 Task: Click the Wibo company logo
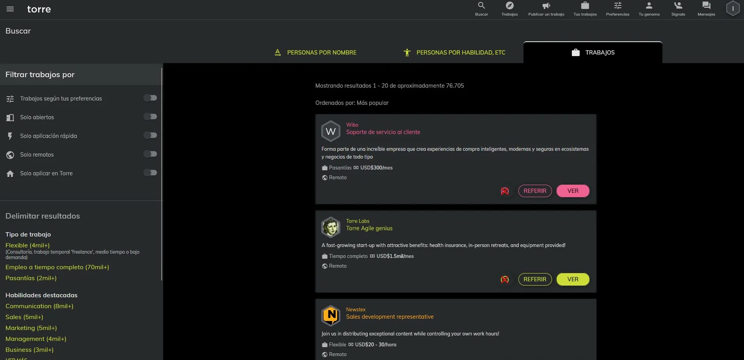click(331, 131)
